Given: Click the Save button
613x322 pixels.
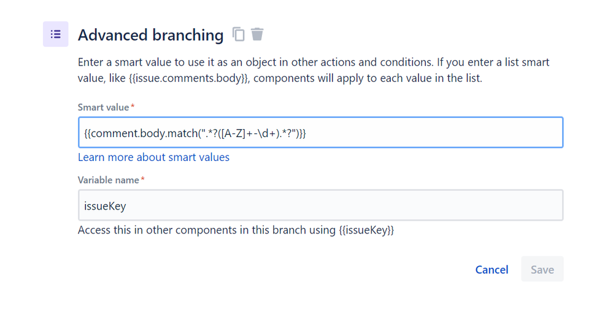Looking at the screenshot, I should click(x=542, y=269).
